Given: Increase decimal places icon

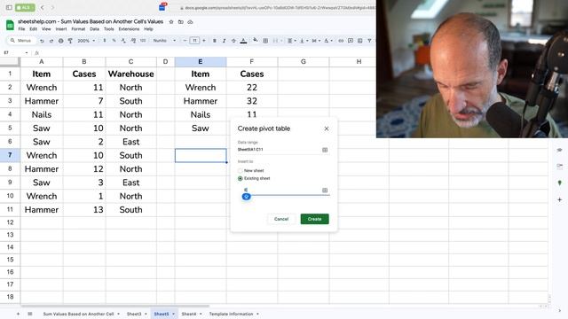Looking at the screenshot, I should pos(133,41).
